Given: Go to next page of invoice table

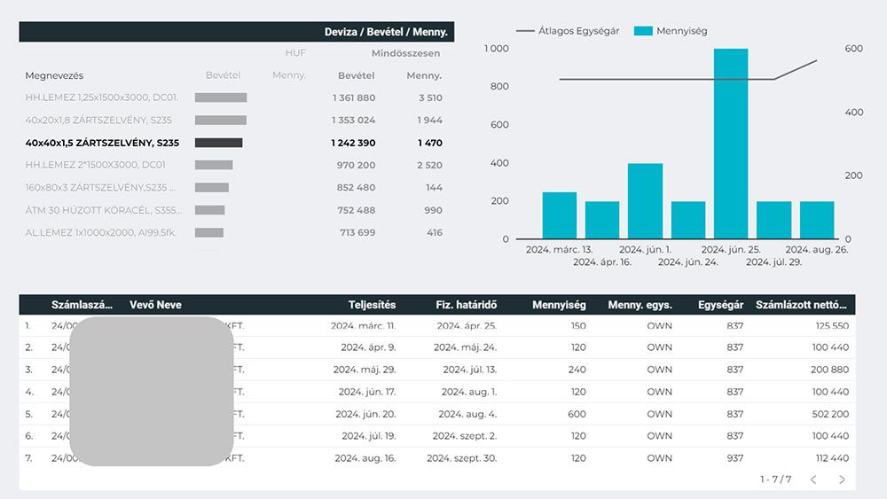Looking at the screenshot, I should point(842,480).
